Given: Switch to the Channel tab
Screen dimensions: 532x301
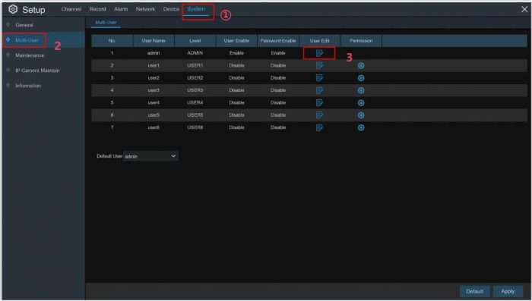Looking at the screenshot, I should pyautogui.click(x=71, y=9).
